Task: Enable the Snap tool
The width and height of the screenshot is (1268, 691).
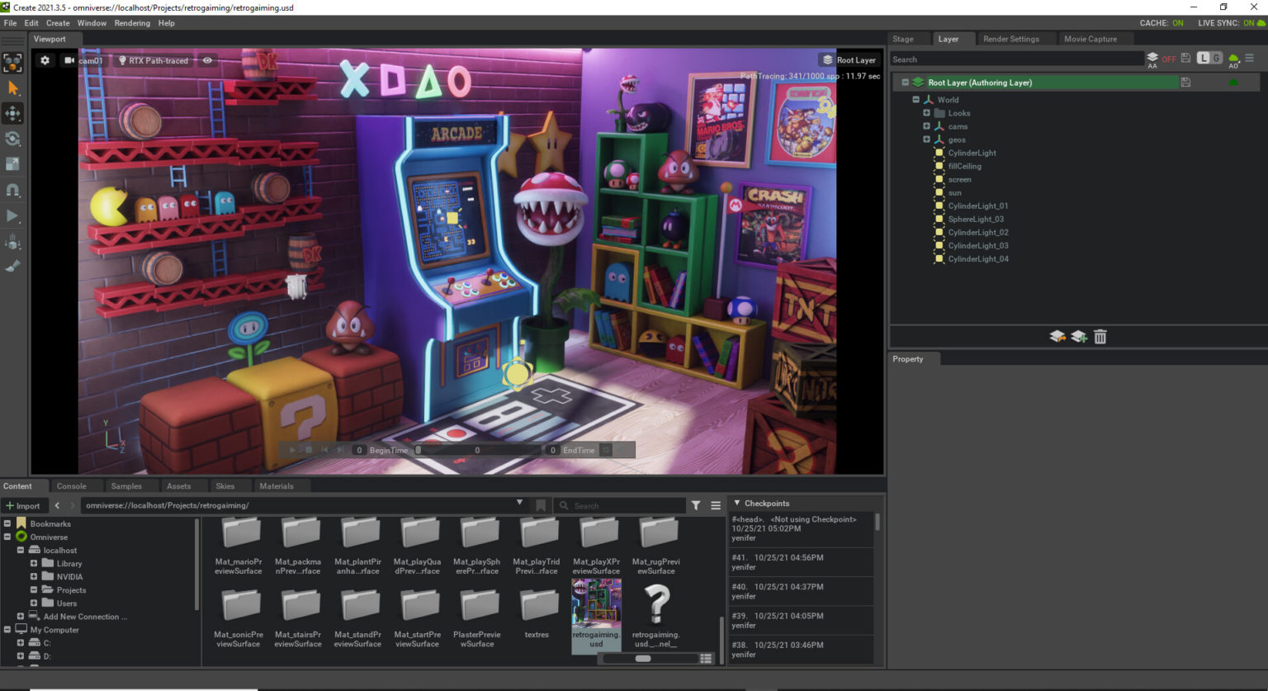Action: [x=12, y=189]
